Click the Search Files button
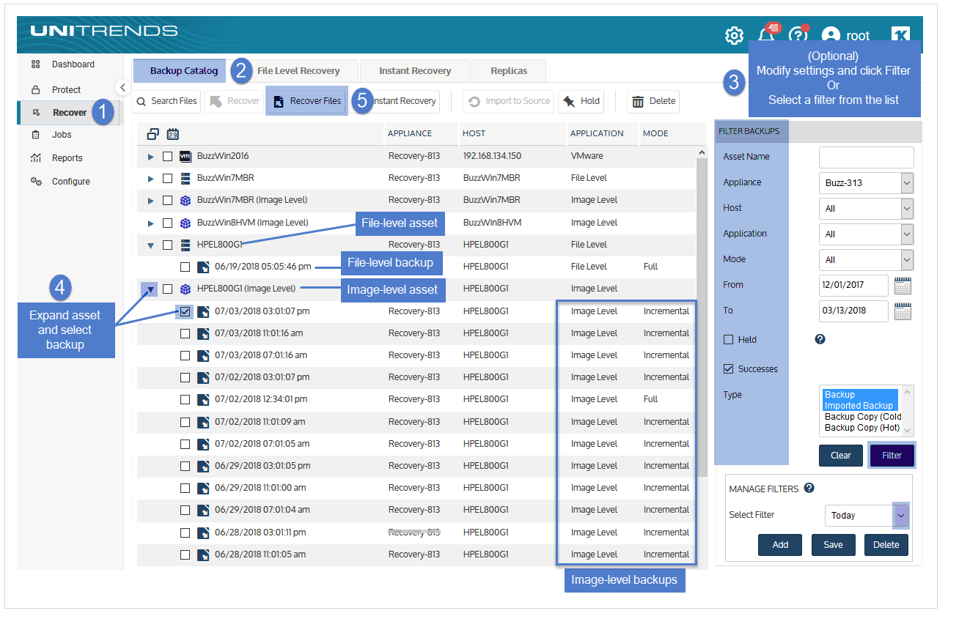This screenshot has height=627, width=959. tap(166, 101)
